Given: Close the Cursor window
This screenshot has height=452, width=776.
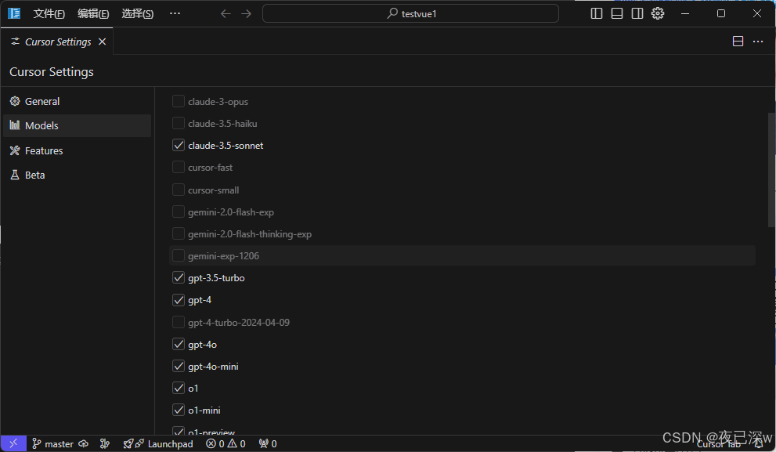Looking at the screenshot, I should 756,14.
